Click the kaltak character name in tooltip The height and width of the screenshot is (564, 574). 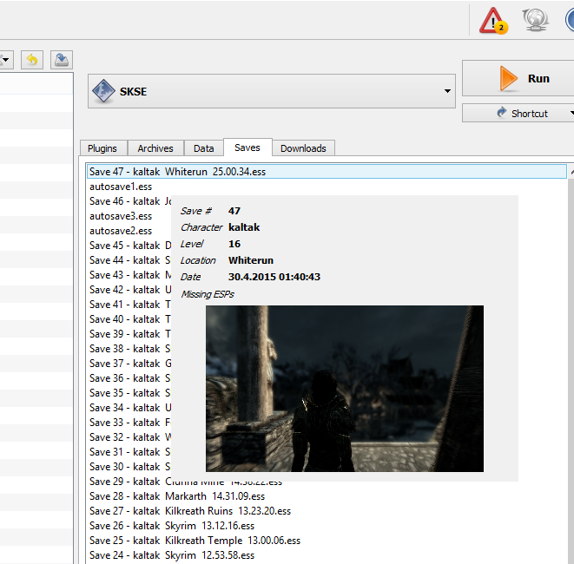point(244,227)
